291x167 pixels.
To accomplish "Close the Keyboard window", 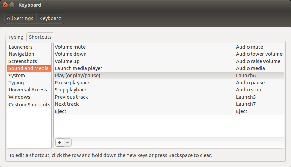I will tap(5, 5).
